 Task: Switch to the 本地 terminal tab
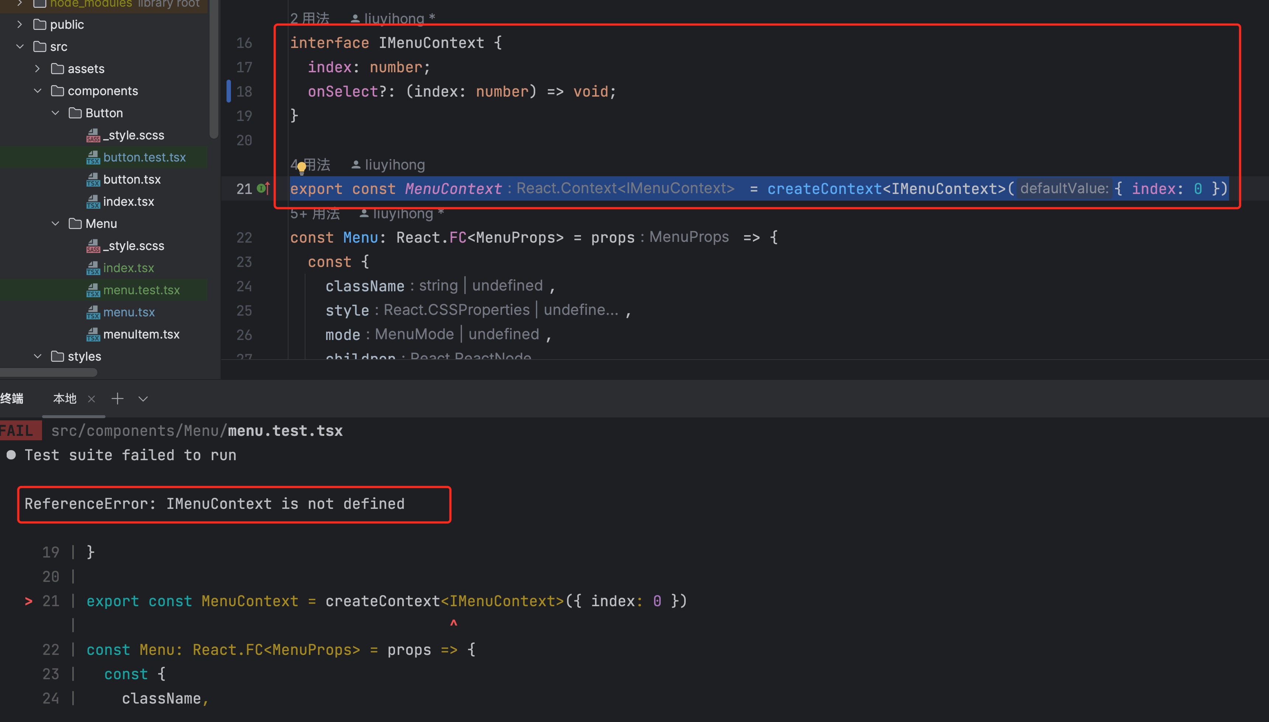point(65,399)
